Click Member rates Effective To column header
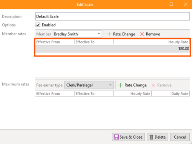 tap(94, 42)
